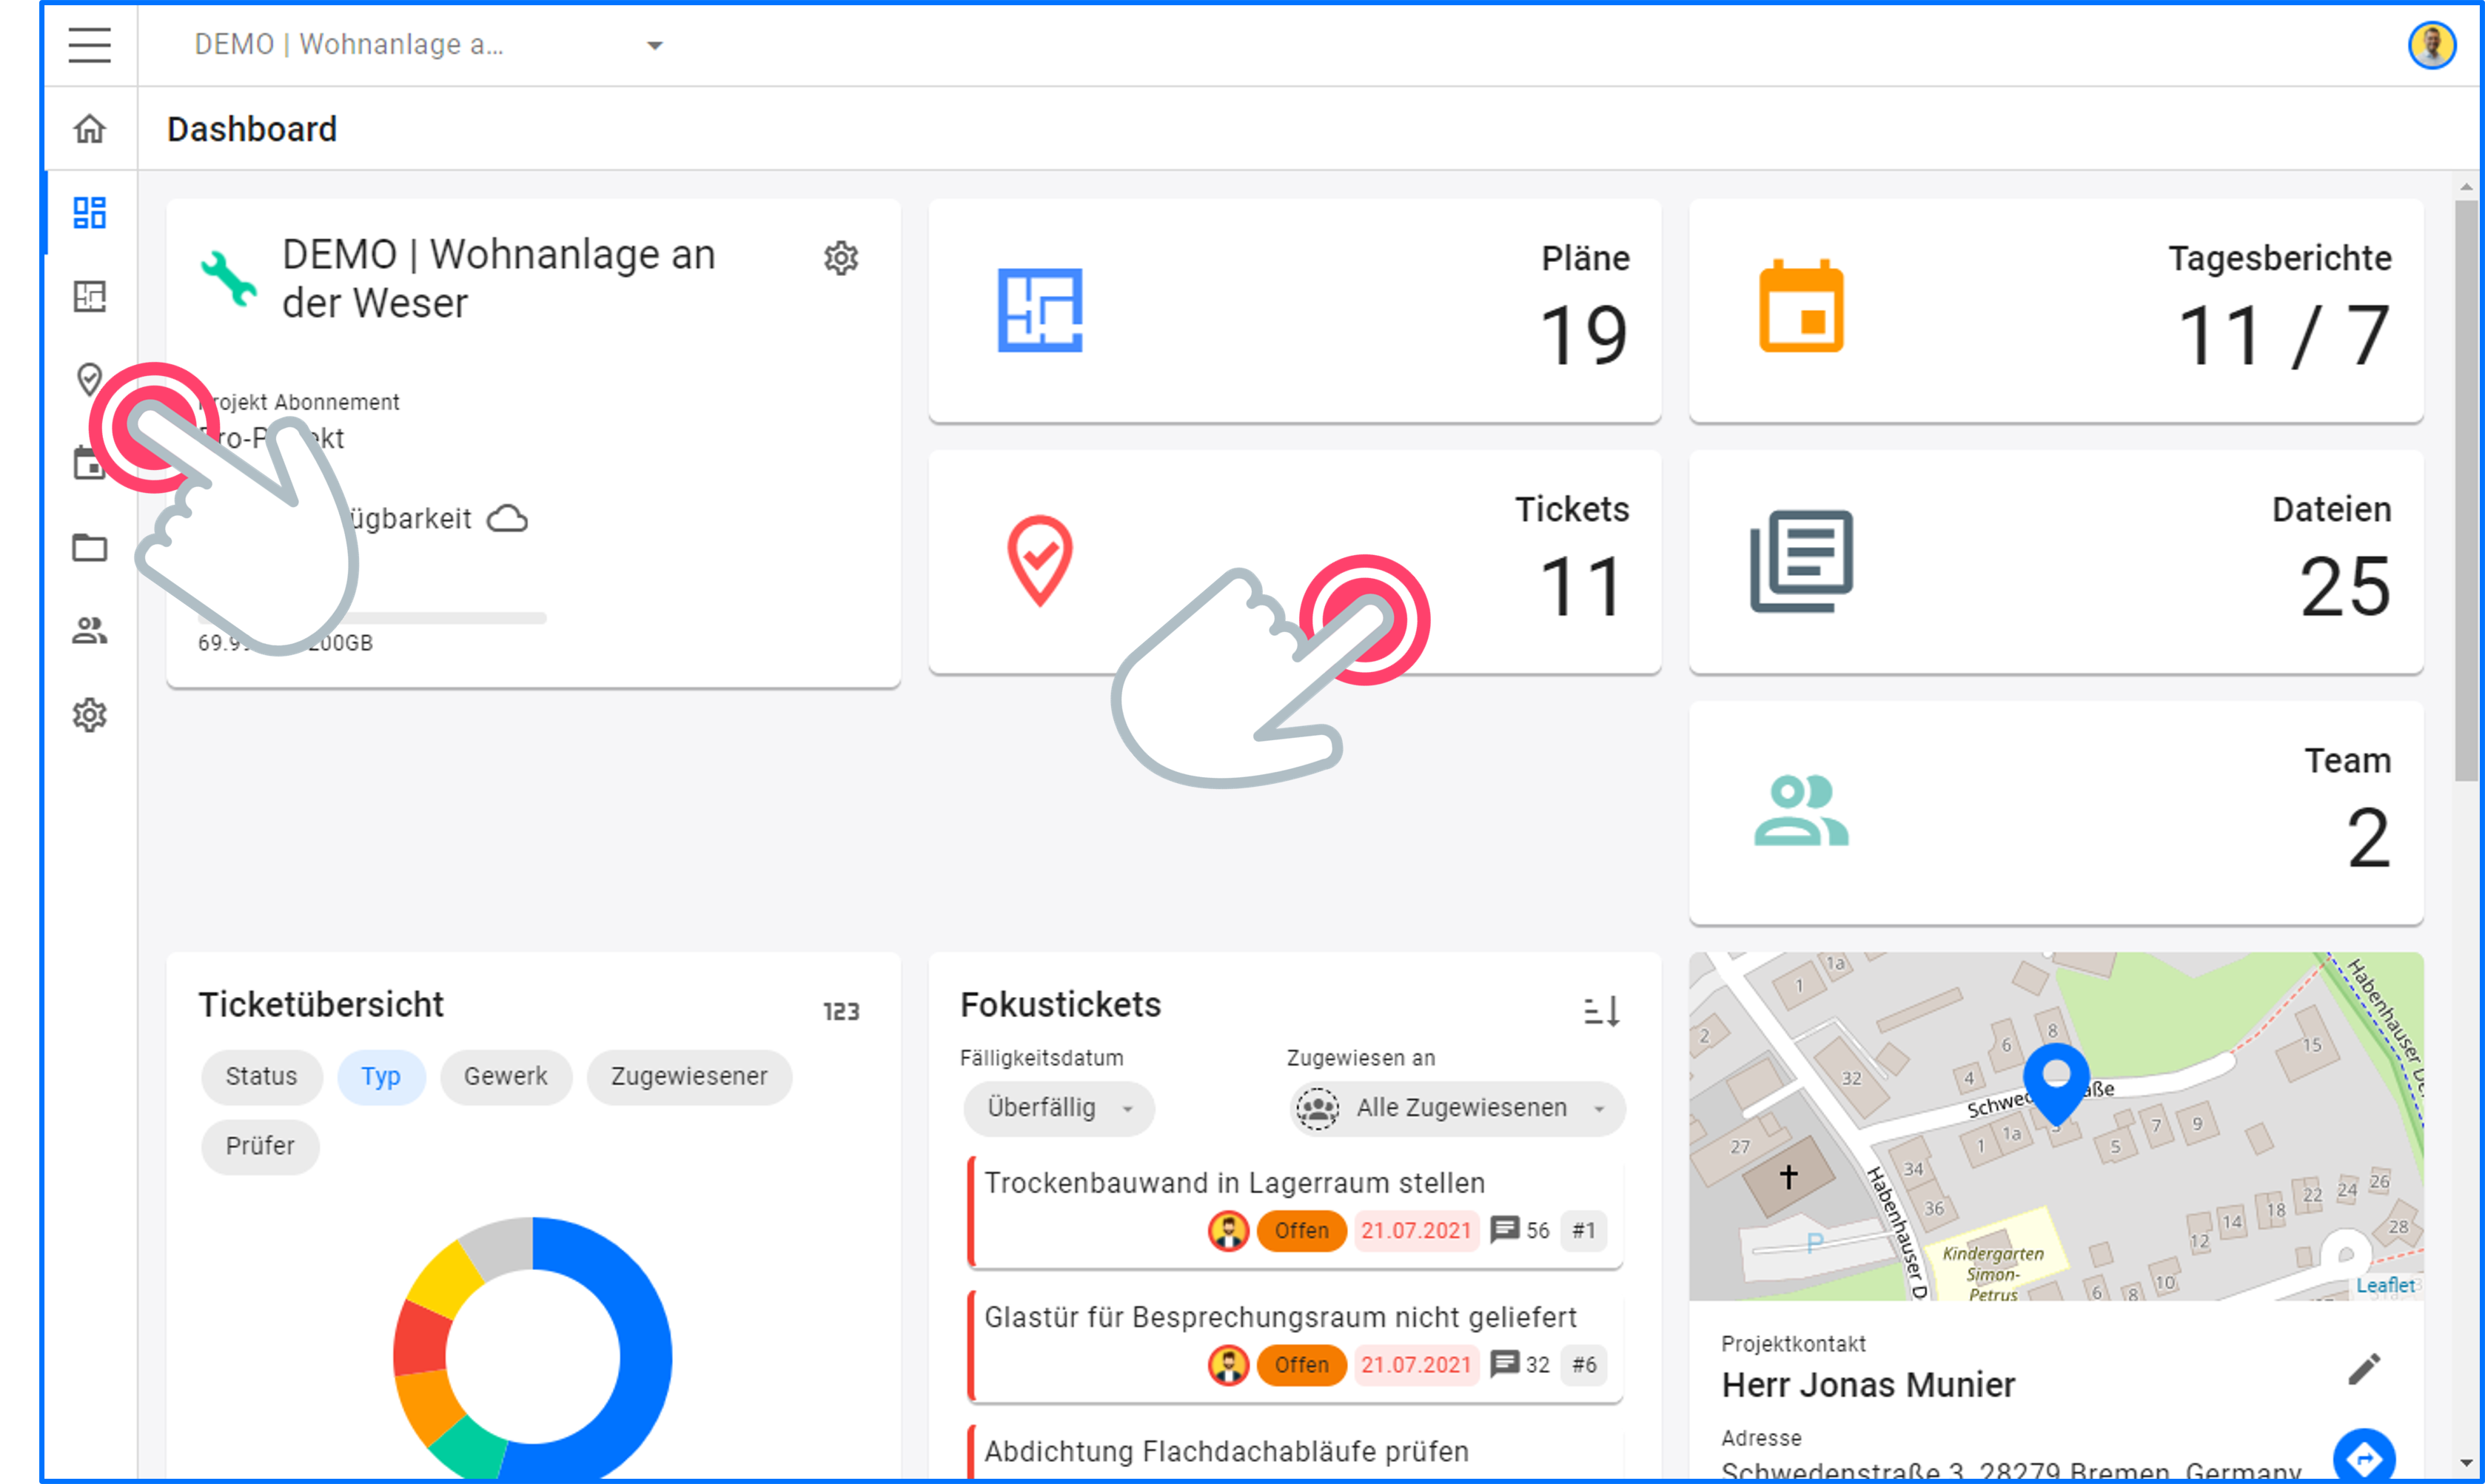The height and width of the screenshot is (1484, 2485).
Task: Select the Status filter chip
Action: click(x=261, y=1076)
